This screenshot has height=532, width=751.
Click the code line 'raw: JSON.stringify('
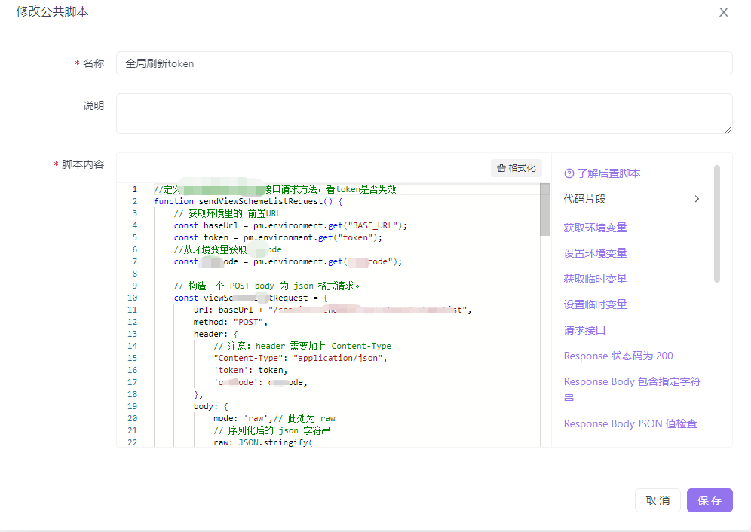point(263,442)
